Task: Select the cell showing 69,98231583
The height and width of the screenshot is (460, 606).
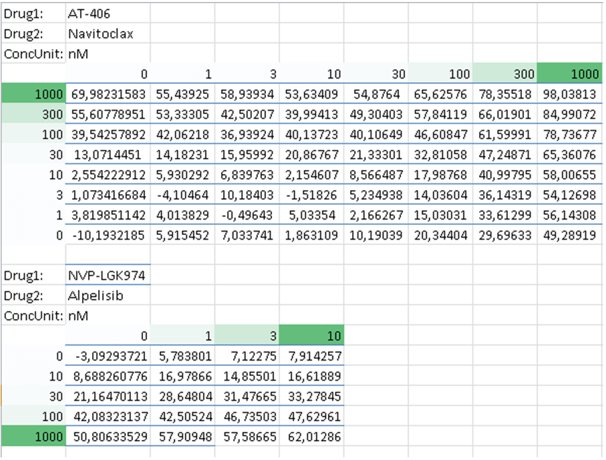Action: tap(107, 95)
